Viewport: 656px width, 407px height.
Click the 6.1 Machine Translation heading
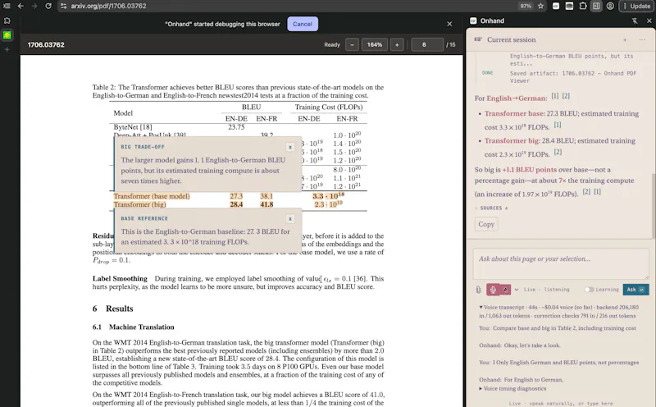tap(134, 327)
